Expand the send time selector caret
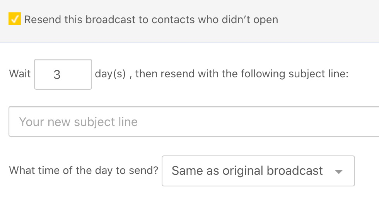This screenshot has height=198, width=379. tap(338, 172)
